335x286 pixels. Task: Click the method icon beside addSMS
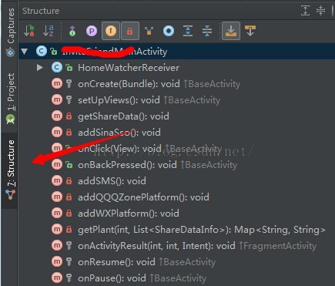[x=57, y=181]
